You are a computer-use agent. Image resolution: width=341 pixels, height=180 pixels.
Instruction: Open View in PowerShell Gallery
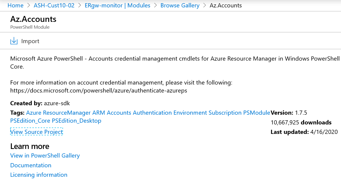click(45, 155)
